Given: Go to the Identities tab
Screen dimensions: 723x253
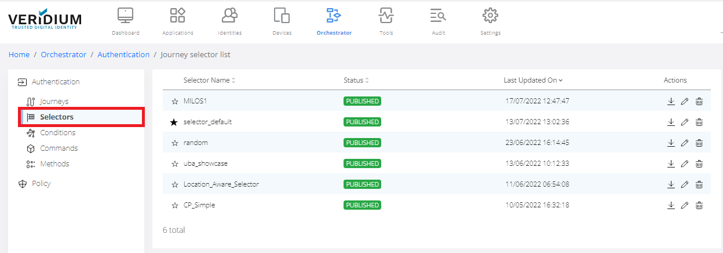Looking at the screenshot, I should 230,22.
